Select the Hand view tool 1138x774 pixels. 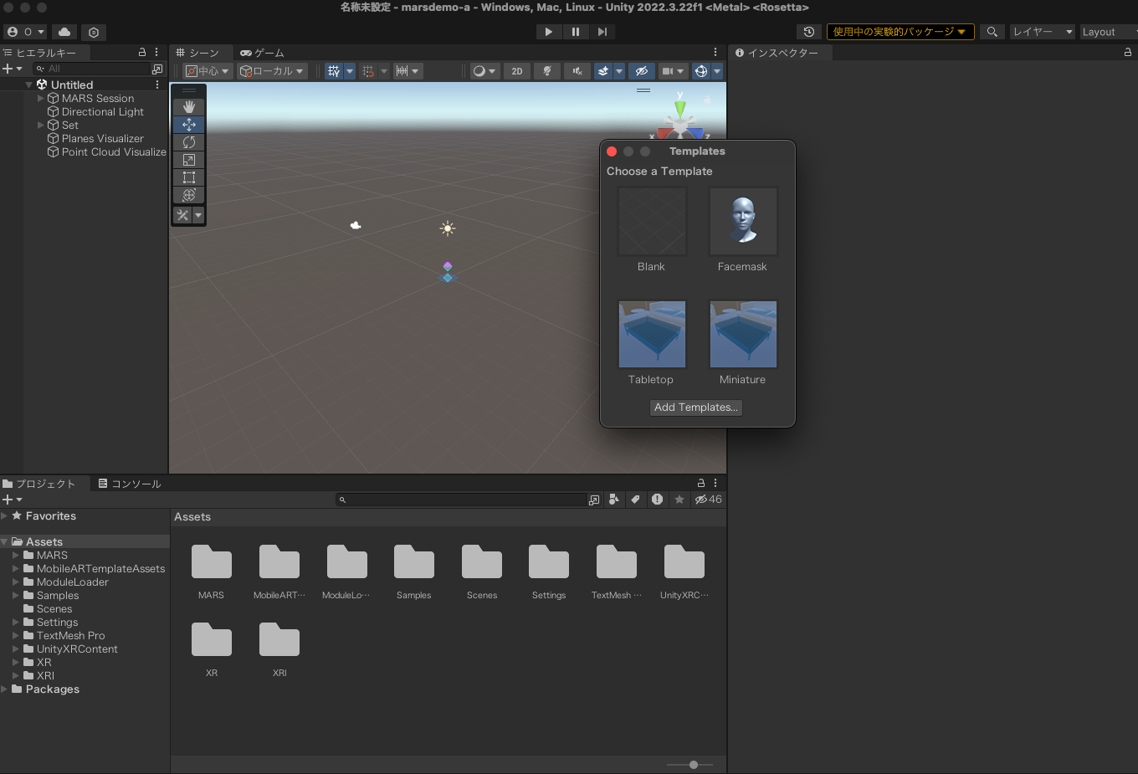(x=189, y=106)
